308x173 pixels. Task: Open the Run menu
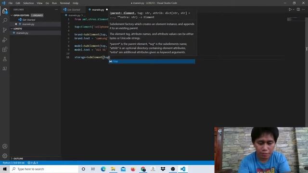(54, 3)
